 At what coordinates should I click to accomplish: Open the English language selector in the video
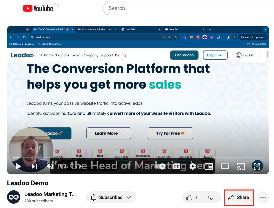pos(249,55)
